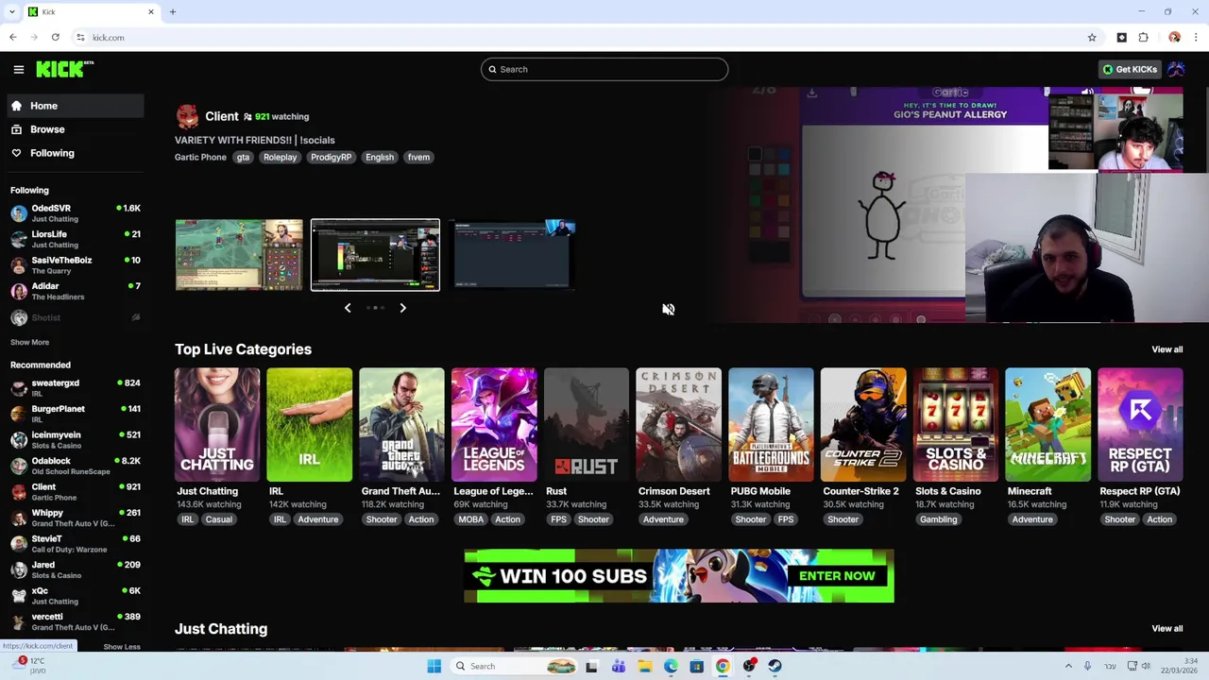Open the IRL category card

(309, 425)
